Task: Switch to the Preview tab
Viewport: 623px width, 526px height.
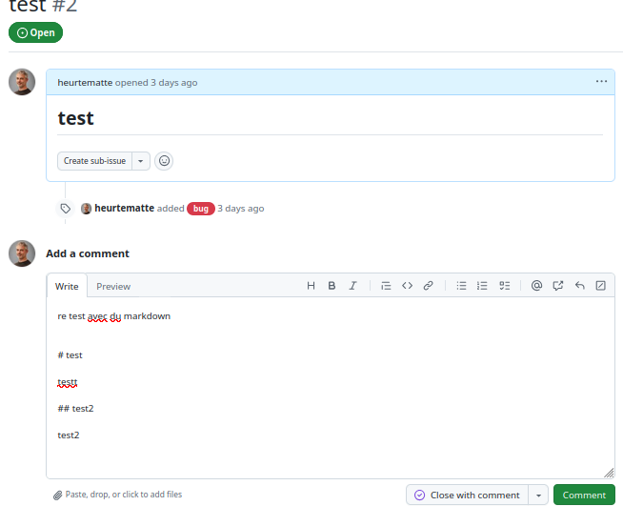Action: [x=113, y=287]
